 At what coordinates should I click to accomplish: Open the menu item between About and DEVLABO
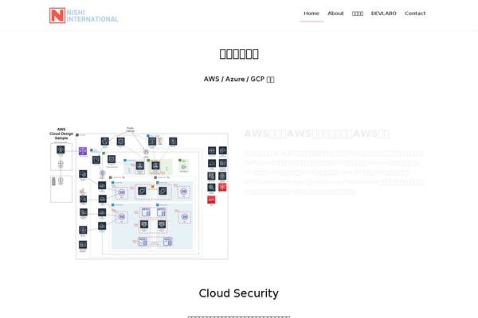click(x=357, y=14)
